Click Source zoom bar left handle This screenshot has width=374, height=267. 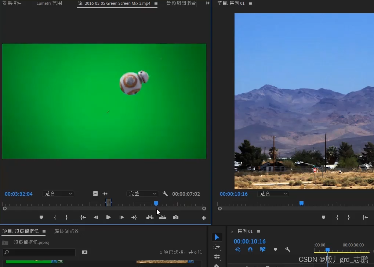pos(5,209)
